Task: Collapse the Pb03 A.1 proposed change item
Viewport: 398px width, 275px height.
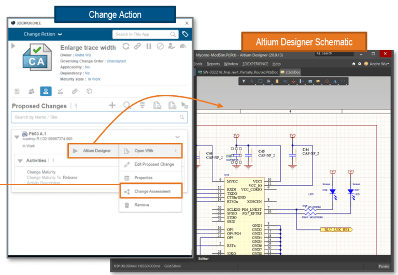Action: pos(17,137)
